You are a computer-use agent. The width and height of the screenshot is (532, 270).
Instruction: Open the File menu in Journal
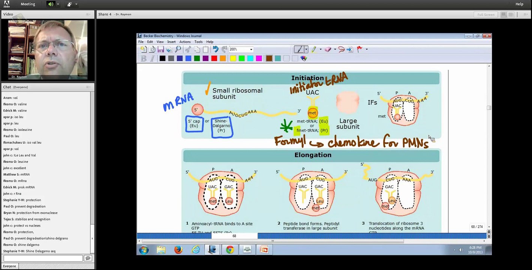[x=141, y=42]
